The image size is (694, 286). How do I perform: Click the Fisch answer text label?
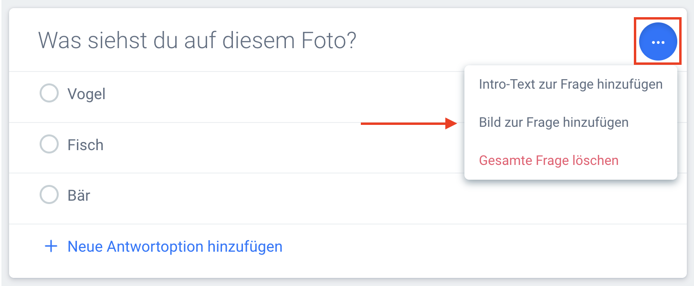tap(85, 145)
